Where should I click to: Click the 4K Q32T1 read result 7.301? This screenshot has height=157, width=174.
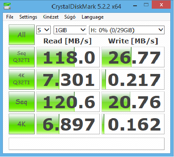click(x=68, y=79)
